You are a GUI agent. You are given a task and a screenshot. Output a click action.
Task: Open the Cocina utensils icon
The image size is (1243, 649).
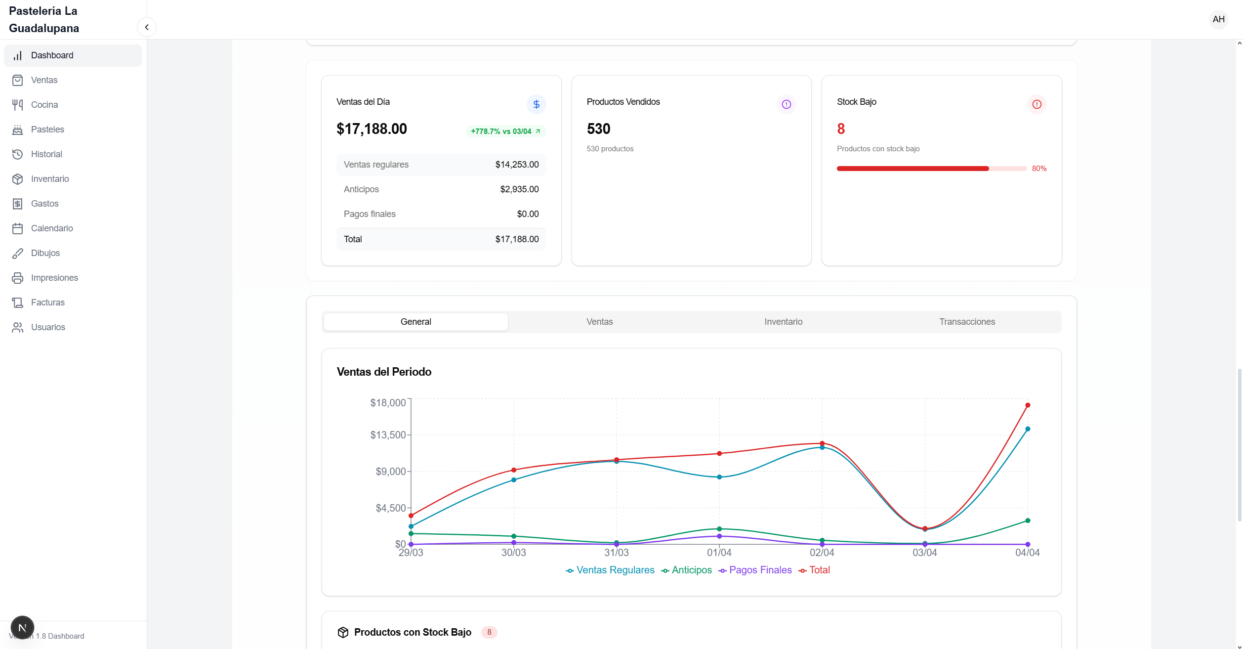(x=18, y=105)
